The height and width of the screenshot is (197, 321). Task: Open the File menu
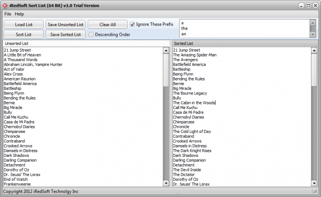click(x=8, y=14)
